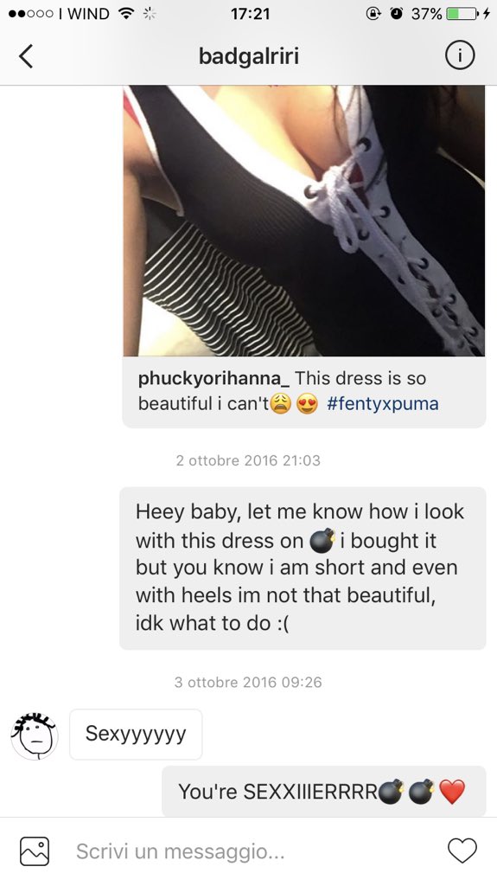Screen dimensions: 497x886
Task: Tap the gallery image icon beside message field
Action: click(35, 851)
